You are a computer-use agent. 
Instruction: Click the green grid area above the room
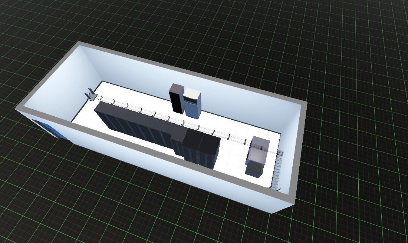(x=223, y=30)
